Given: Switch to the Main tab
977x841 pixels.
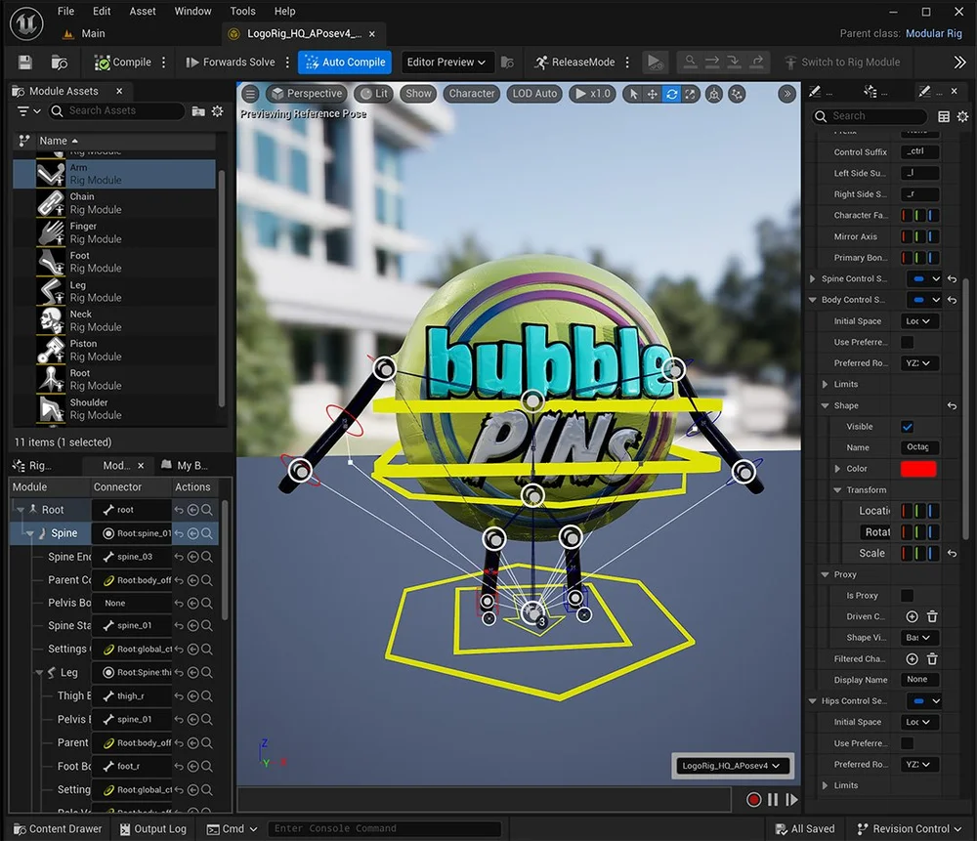Looking at the screenshot, I should coord(84,33).
